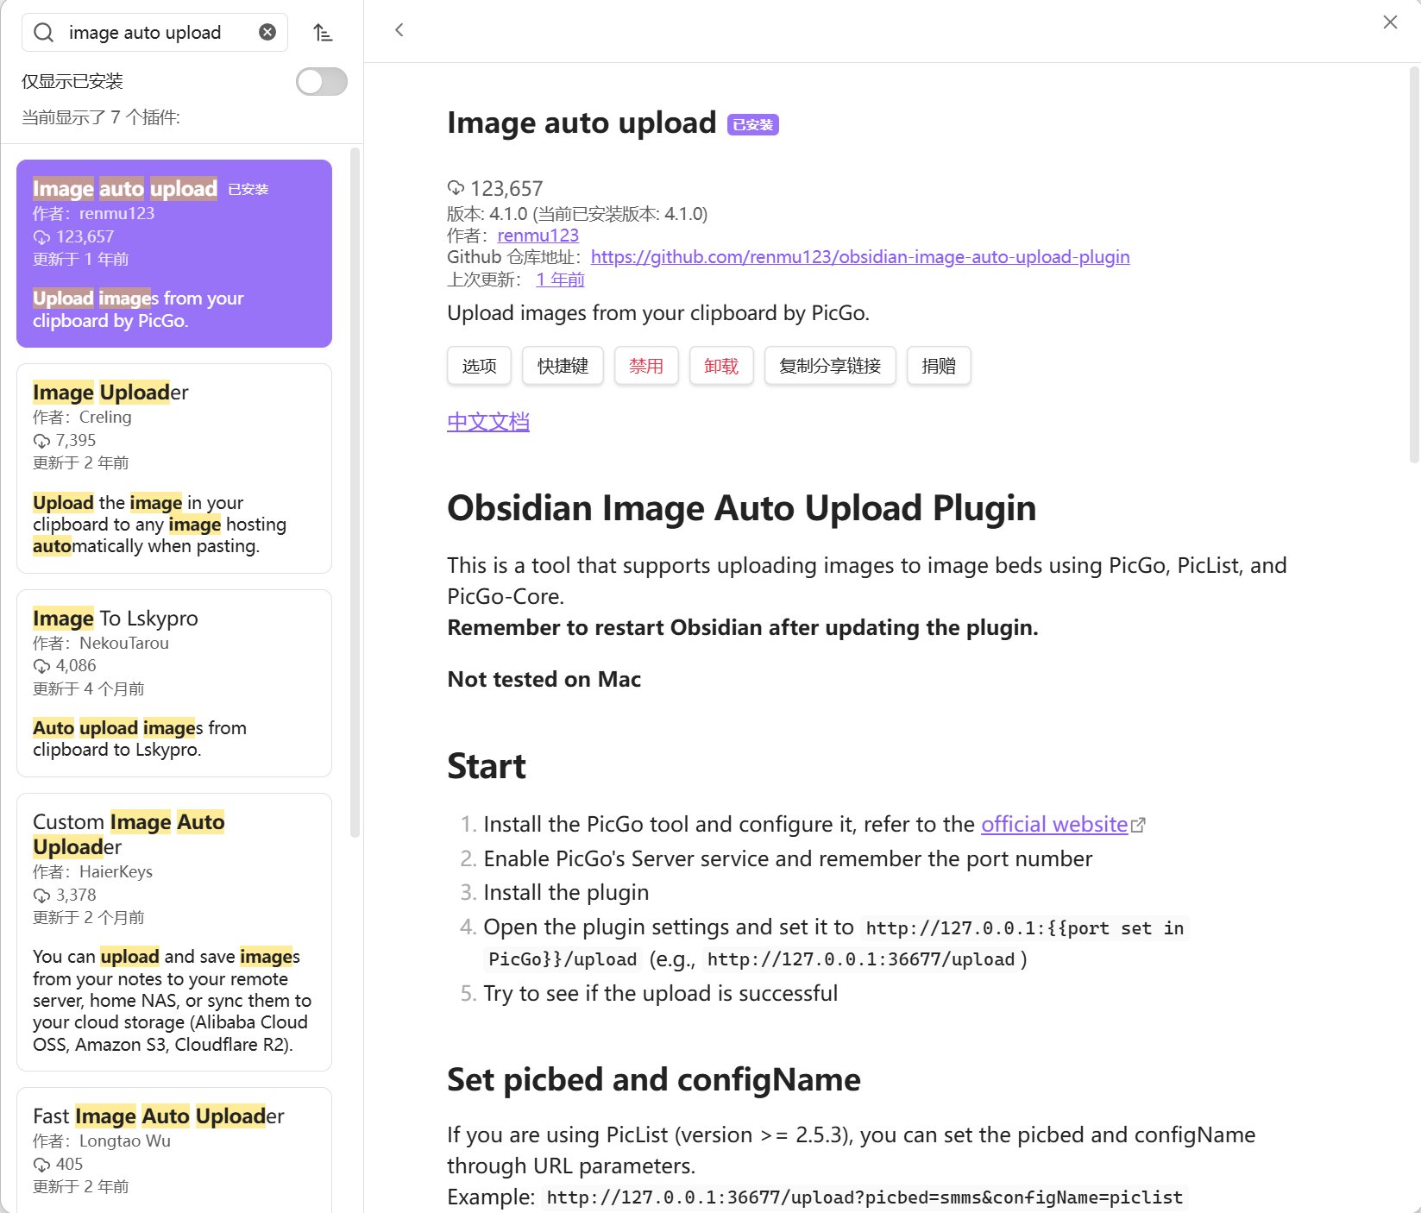Click the download icon next to 7,395
The width and height of the screenshot is (1421, 1213).
point(41,441)
